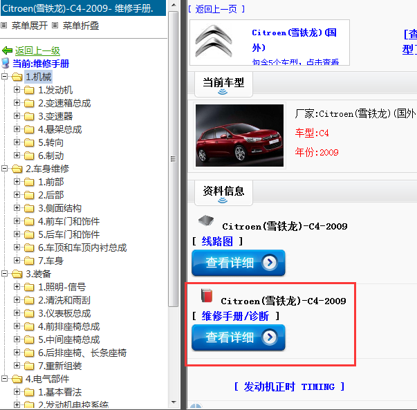Screen dimensions: 417x410
Task: Click the 4.电气部件 open folder icon
Action: click(x=17, y=379)
